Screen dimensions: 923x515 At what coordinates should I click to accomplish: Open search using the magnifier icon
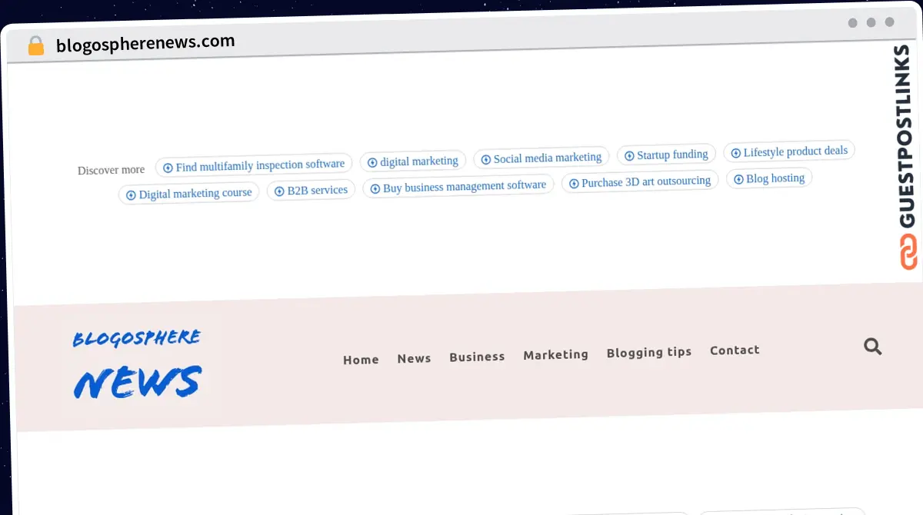[x=872, y=347]
